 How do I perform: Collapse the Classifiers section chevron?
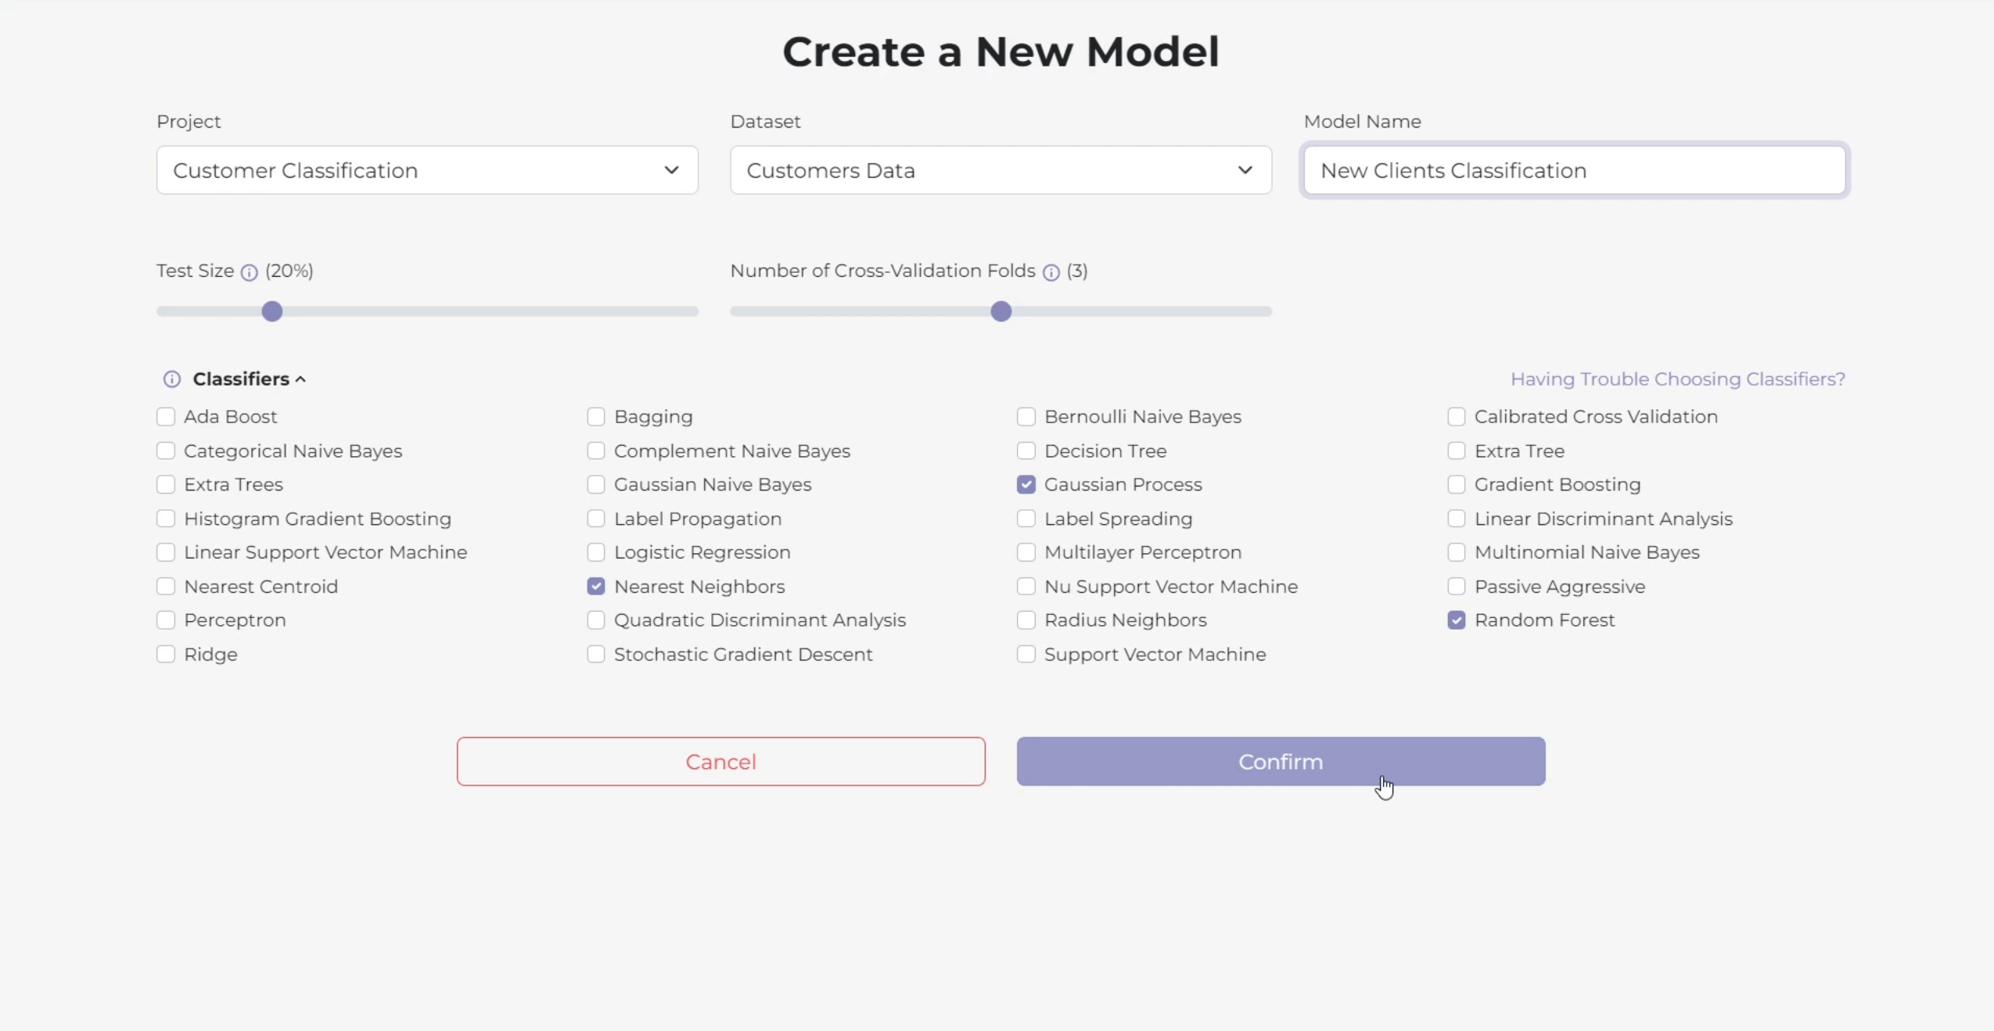point(301,379)
